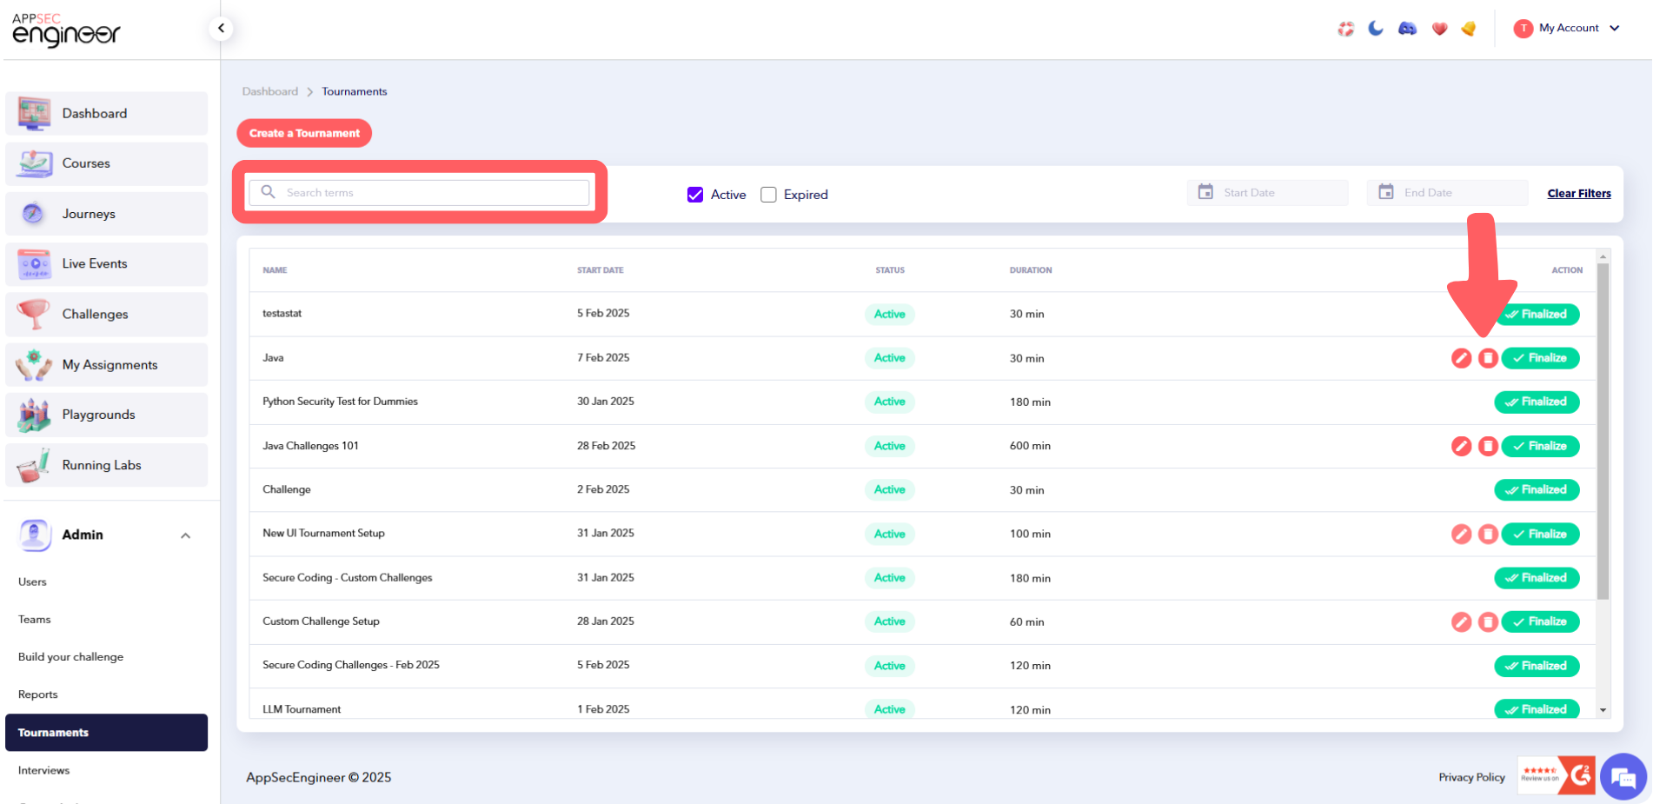Click the Discord icon in header

pos(1407,29)
